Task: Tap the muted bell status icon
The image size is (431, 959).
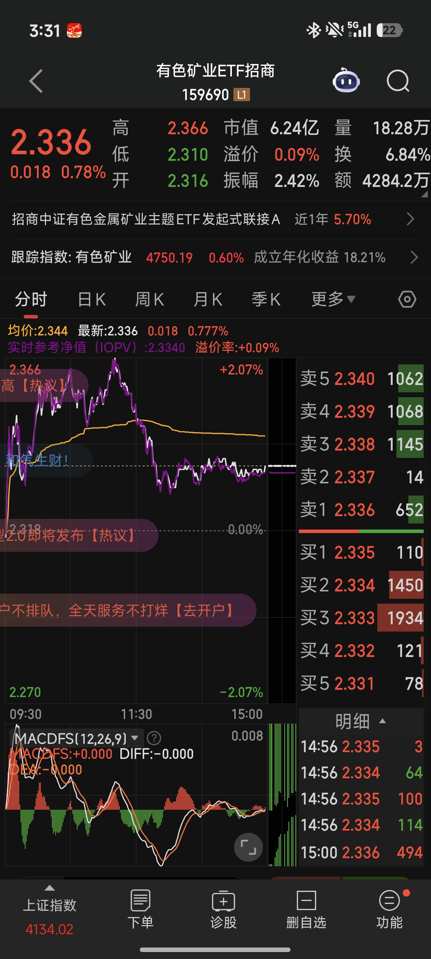Action: pyautogui.click(x=334, y=30)
